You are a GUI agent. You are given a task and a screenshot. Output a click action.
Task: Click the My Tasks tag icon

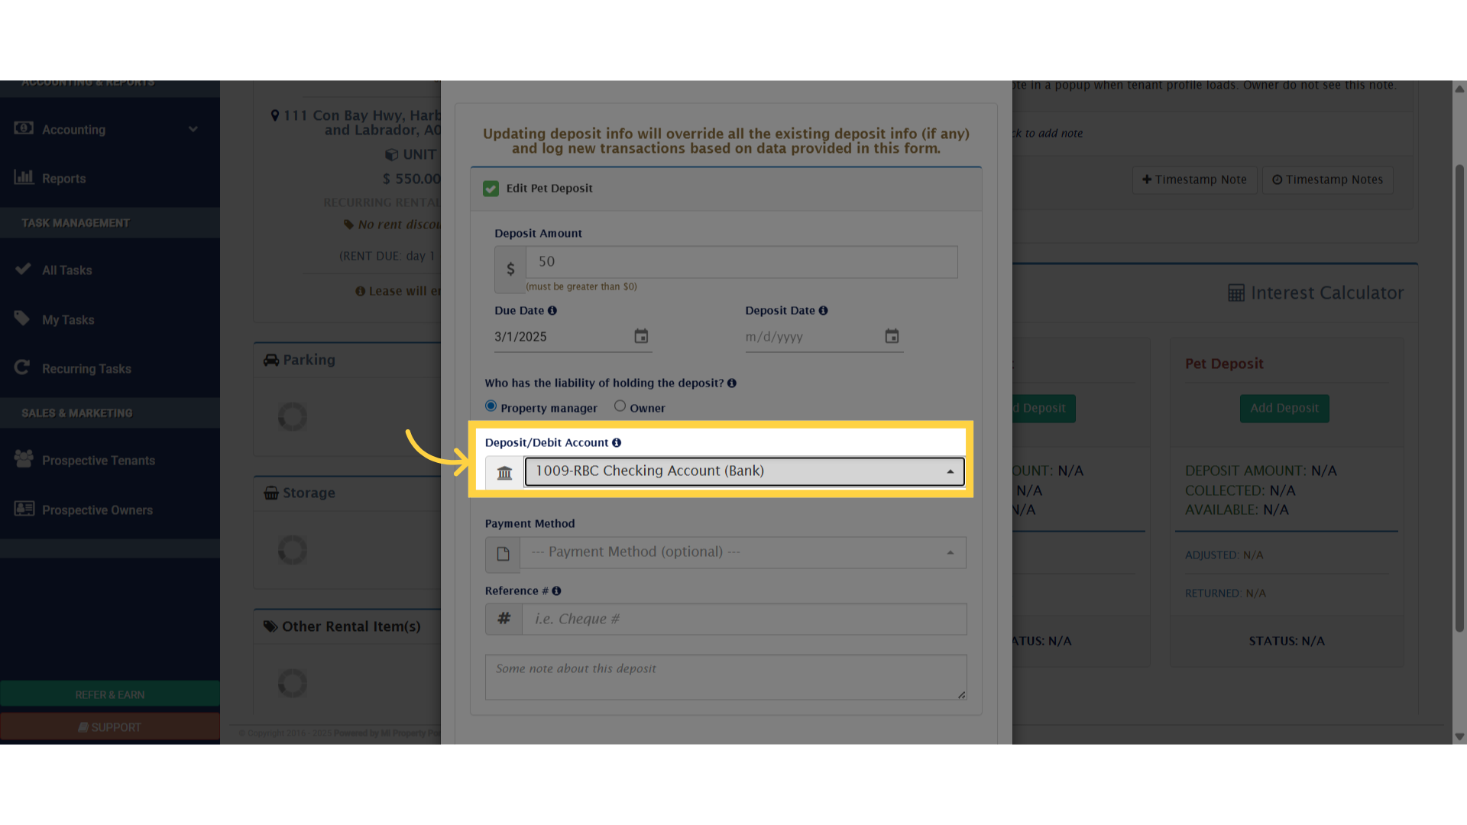[22, 318]
